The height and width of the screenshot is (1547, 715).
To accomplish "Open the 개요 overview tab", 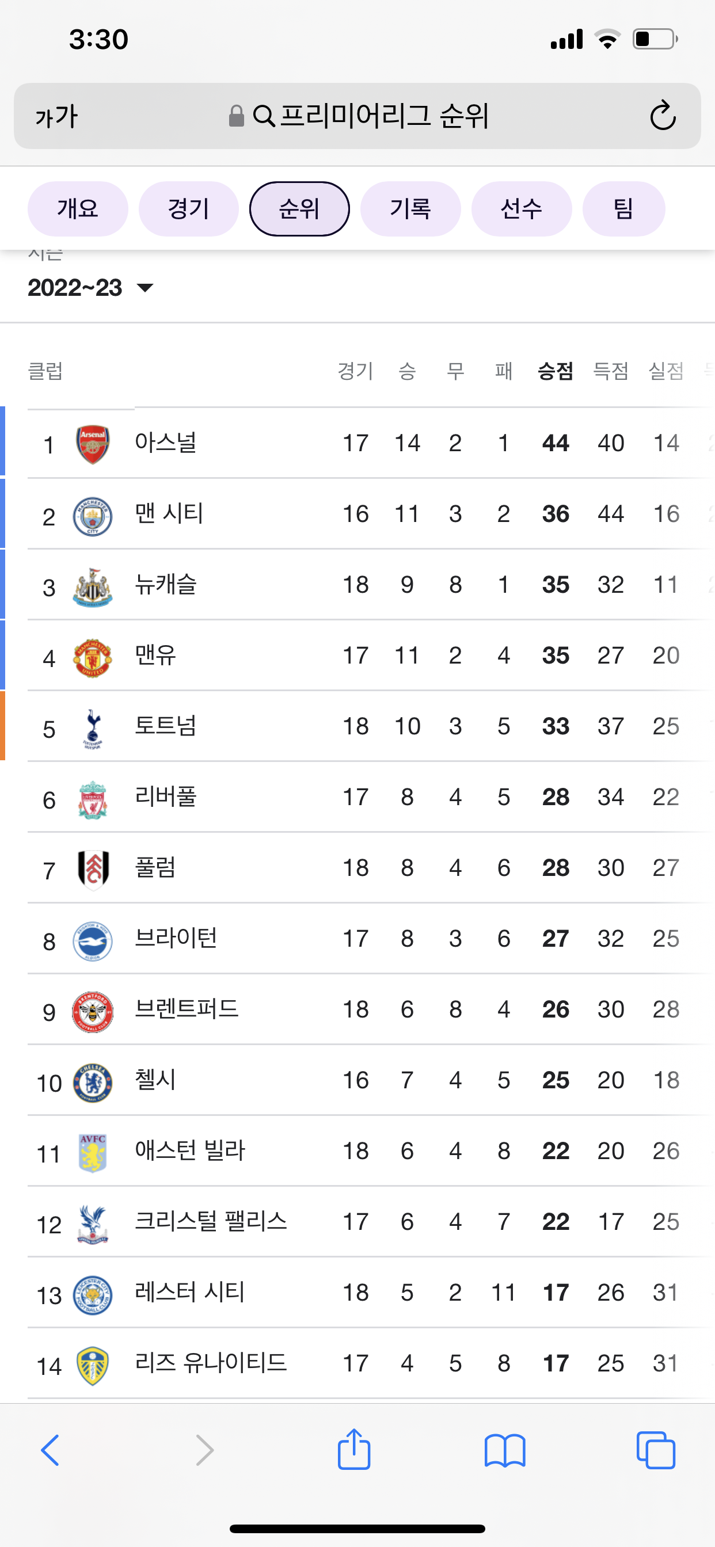I will click(78, 209).
